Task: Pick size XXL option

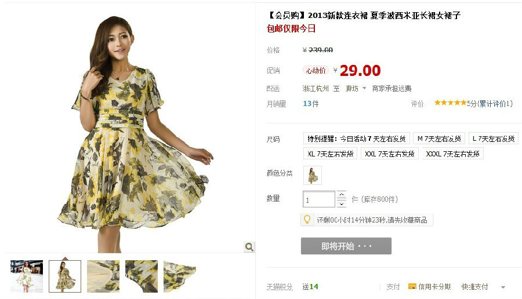Action: tap(390, 154)
